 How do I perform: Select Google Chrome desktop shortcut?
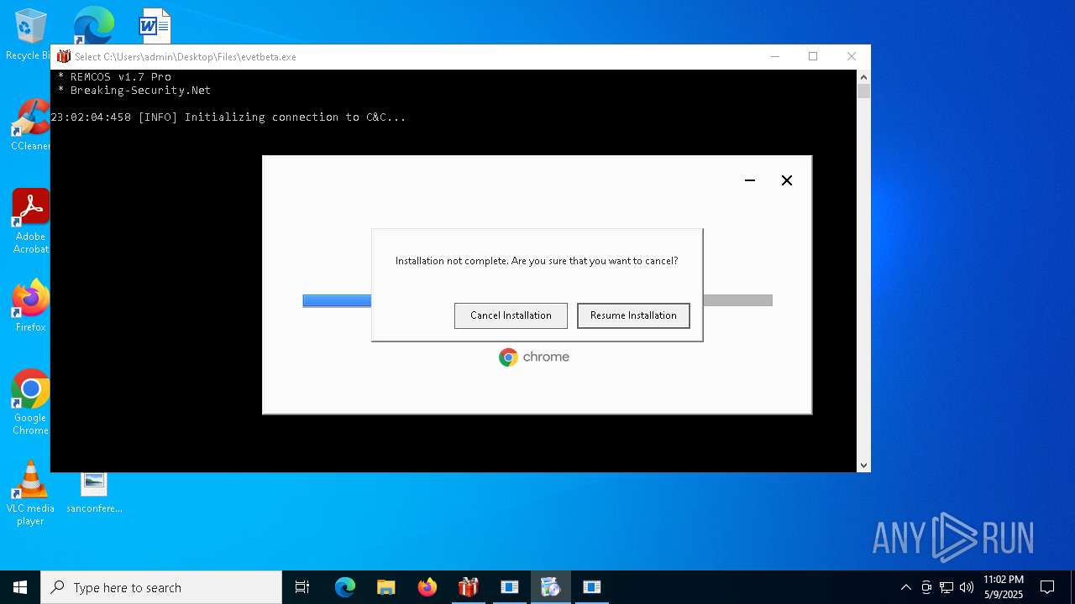[x=30, y=403]
